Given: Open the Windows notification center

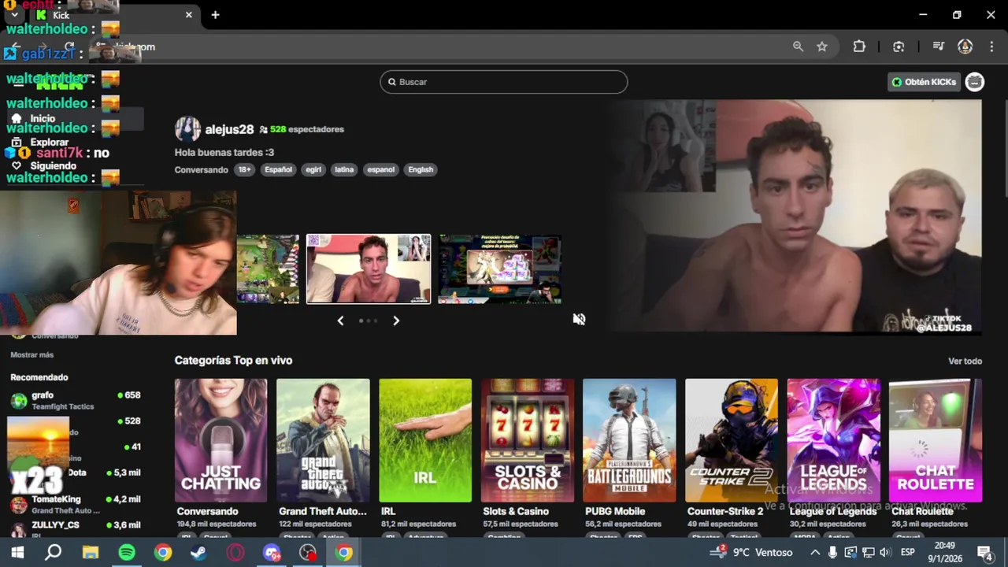Looking at the screenshot, I should coord(984,553).
